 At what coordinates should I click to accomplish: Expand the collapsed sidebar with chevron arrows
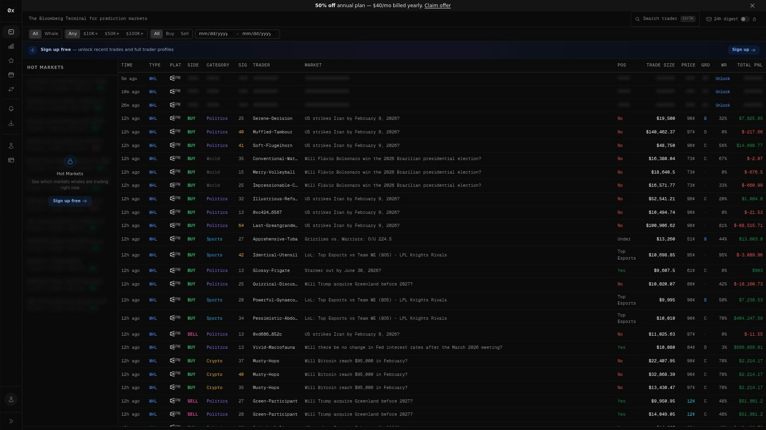[11, 421]
